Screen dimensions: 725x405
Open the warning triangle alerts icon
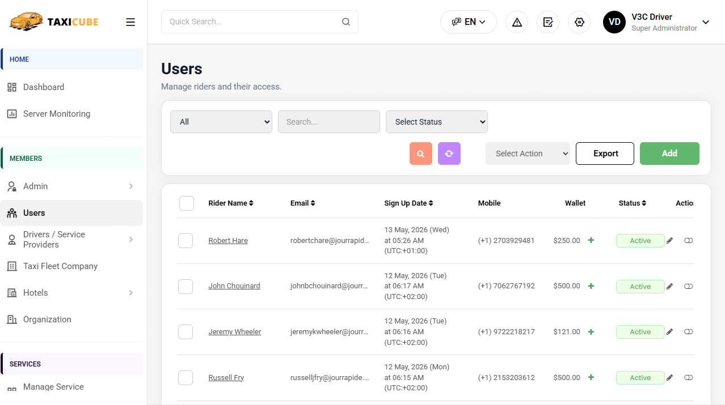point(517,22)
